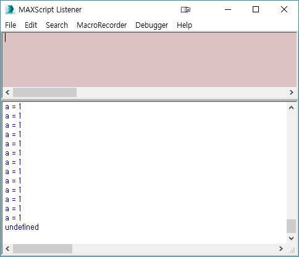299x257 pixels.
Task: Open the File menu
Action: click(x=11, y=25)
